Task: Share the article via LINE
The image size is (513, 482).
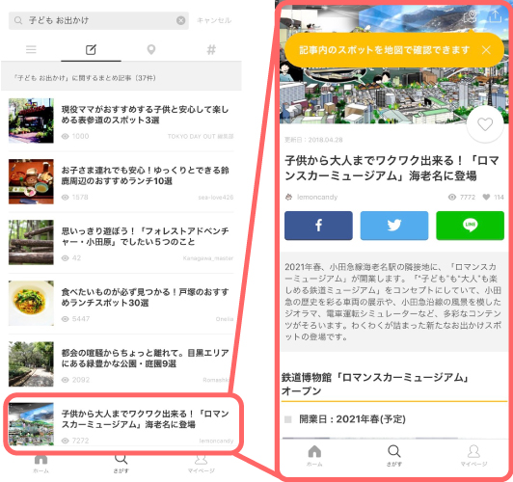Action: click(x=470, y=226)
